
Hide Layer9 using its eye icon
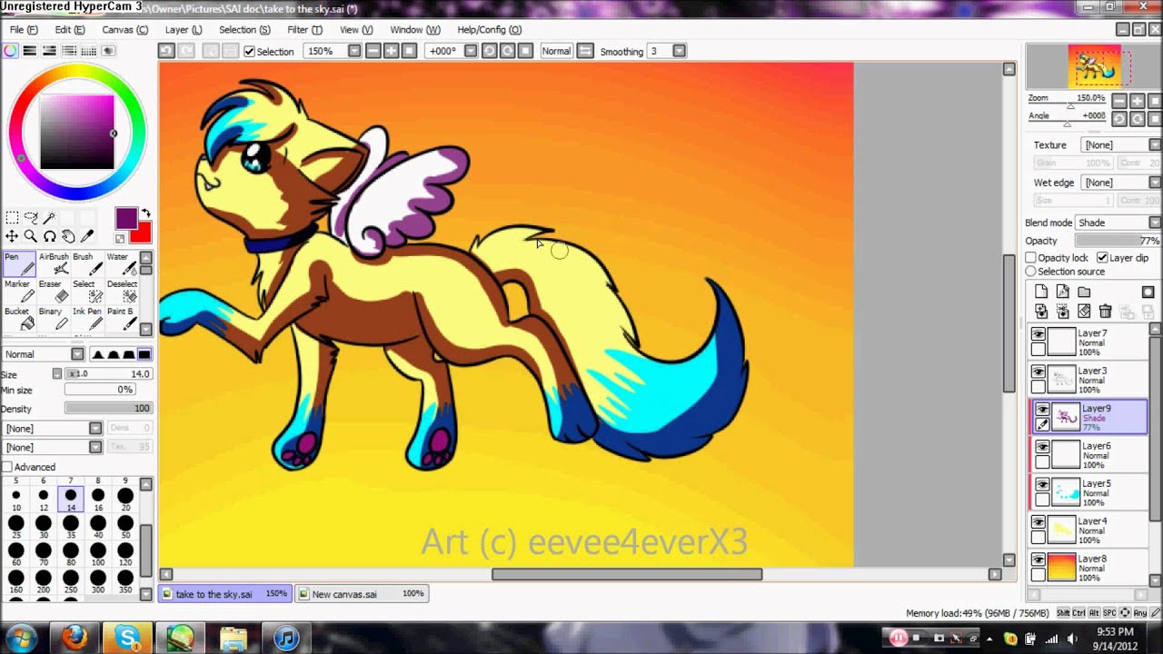coord(1042,410)
